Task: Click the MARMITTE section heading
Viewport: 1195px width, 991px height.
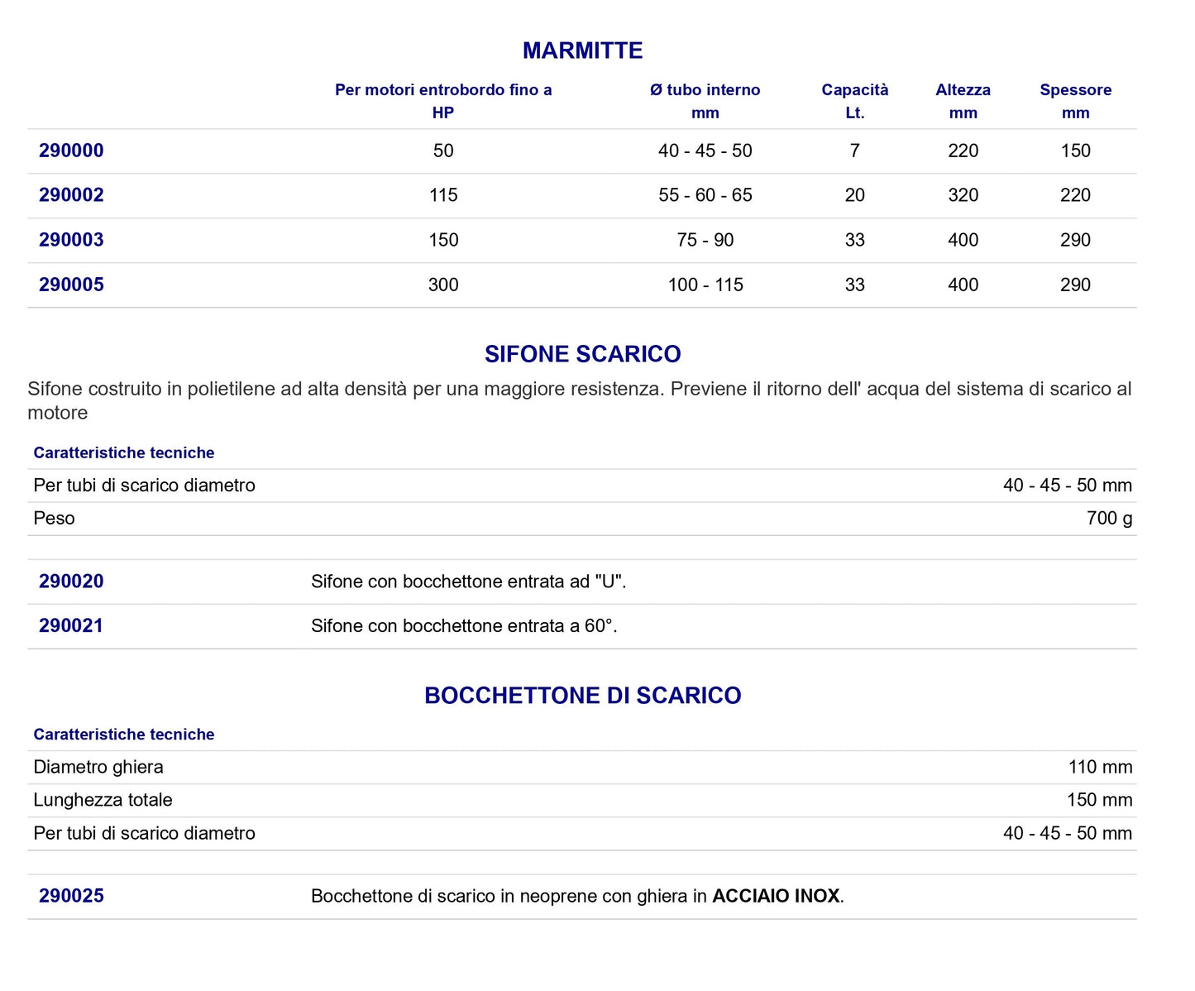Action: pos(582,50)
